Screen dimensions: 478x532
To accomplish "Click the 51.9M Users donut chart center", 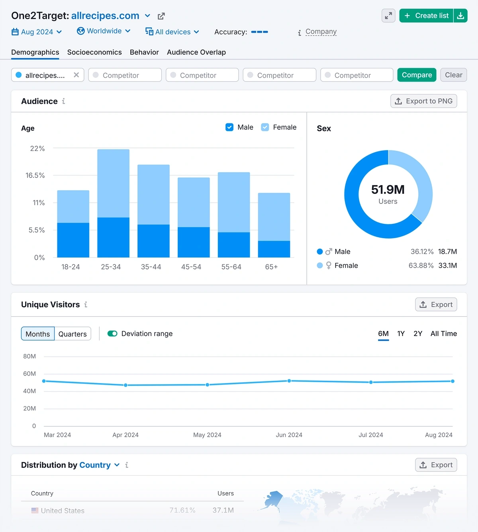I will pos(388,194).
